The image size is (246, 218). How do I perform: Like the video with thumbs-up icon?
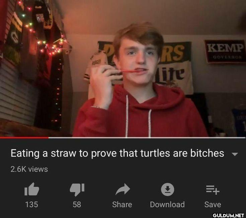(32, 189)
